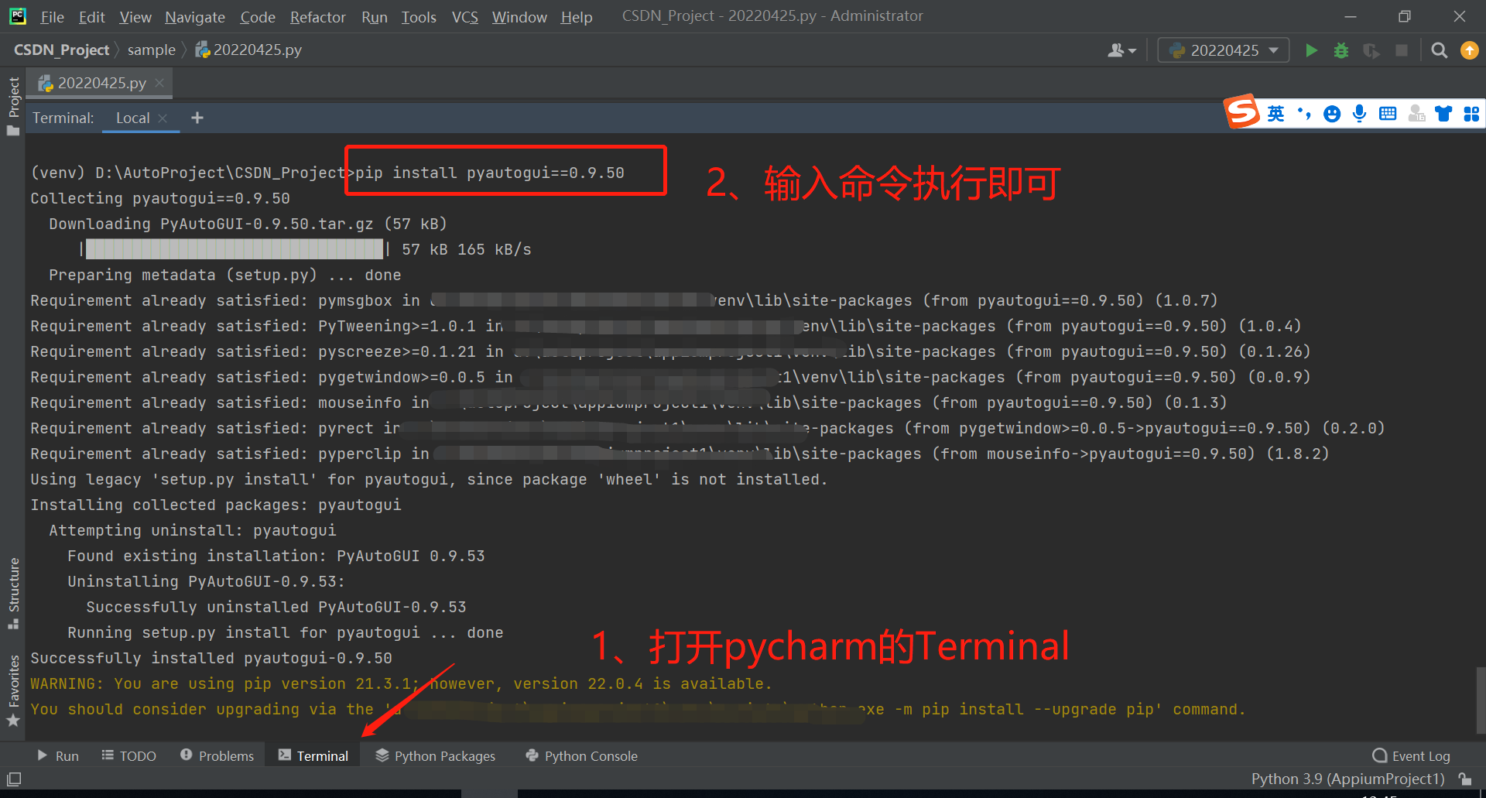Open Sogou emoji smiley icon
This screenshot has width=1486, height=798.
(1332, 114)
